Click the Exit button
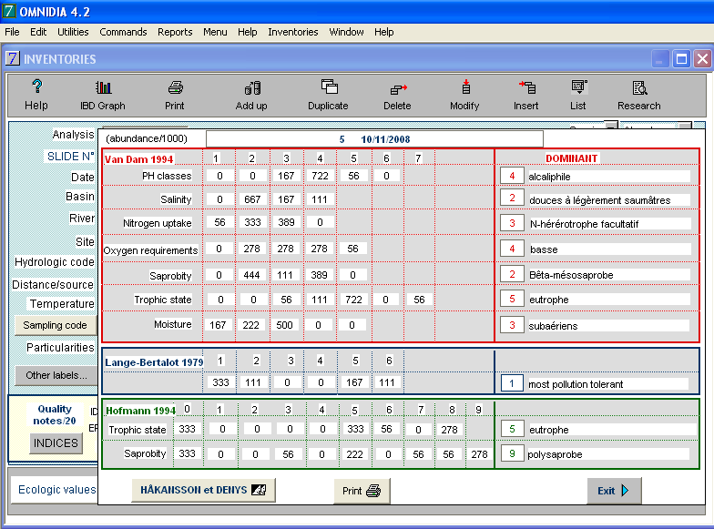714x529 pixels. [x=614, y=490]
